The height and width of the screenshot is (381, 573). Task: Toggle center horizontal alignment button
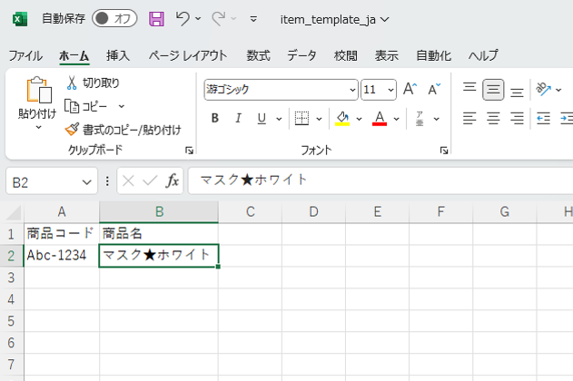click(493, 118)
